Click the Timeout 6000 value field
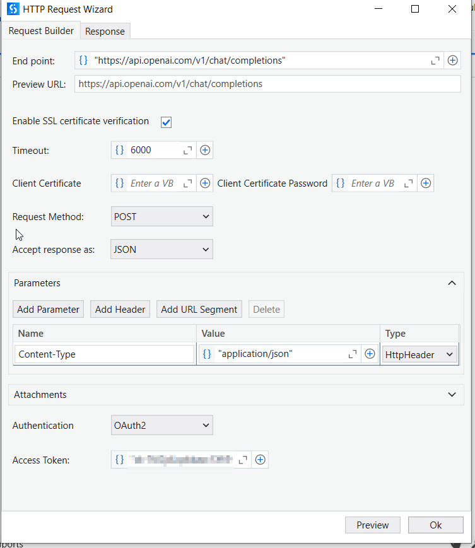 pos(154,150)
